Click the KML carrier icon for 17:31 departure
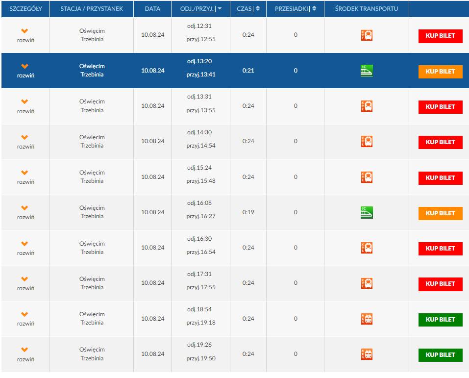 point(366,283)
